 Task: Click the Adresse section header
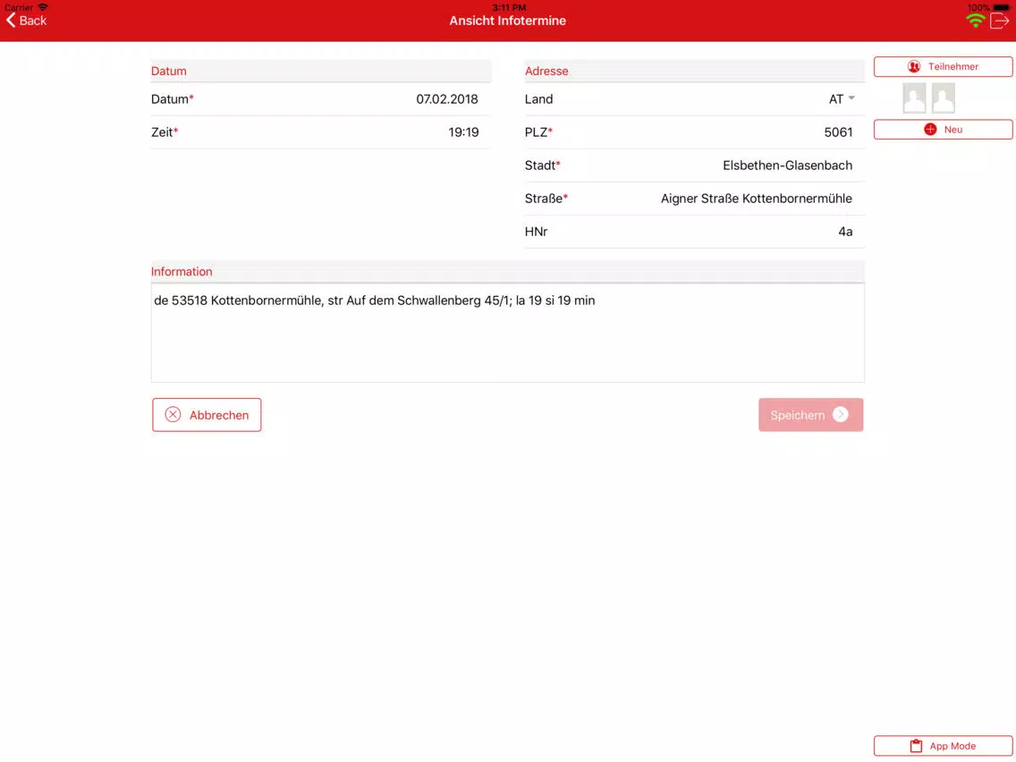[695, 72]
